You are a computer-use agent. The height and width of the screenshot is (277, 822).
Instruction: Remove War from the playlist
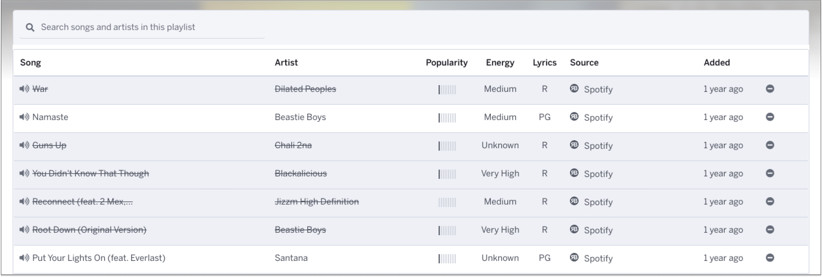click(770, 88)
